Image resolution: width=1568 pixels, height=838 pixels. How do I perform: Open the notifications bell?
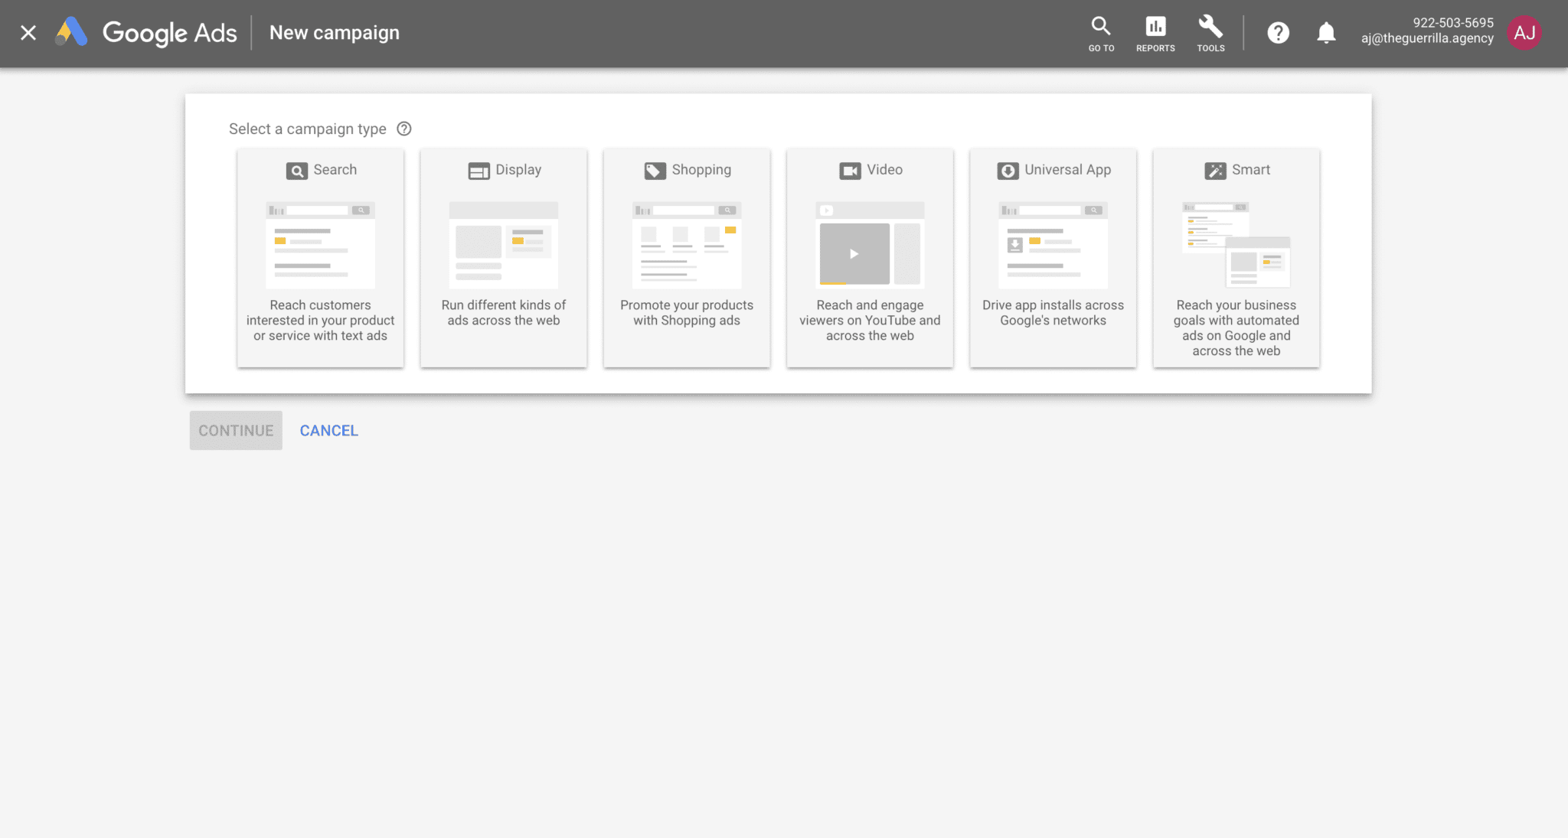tap(1326, 33)
